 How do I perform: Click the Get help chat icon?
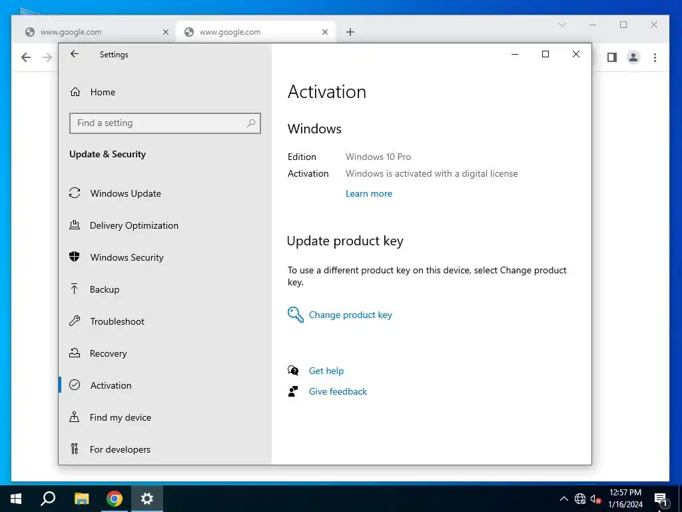(x=293, y=371)
